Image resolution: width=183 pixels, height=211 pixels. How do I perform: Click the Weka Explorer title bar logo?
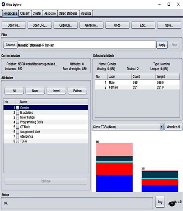click(x=3, y=4)
